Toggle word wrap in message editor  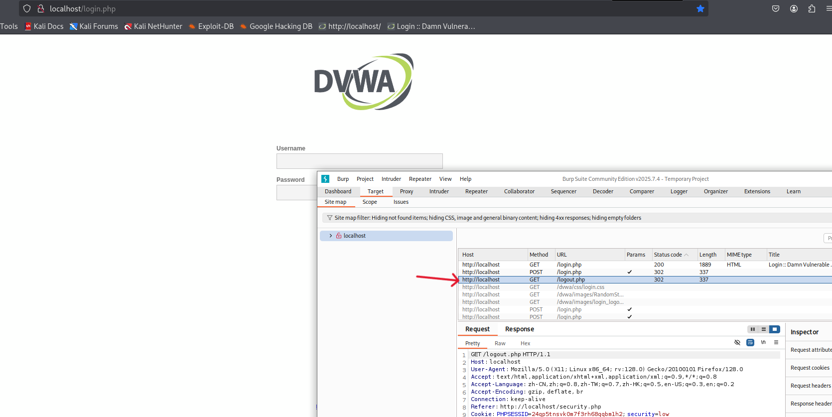coord(750,342)
